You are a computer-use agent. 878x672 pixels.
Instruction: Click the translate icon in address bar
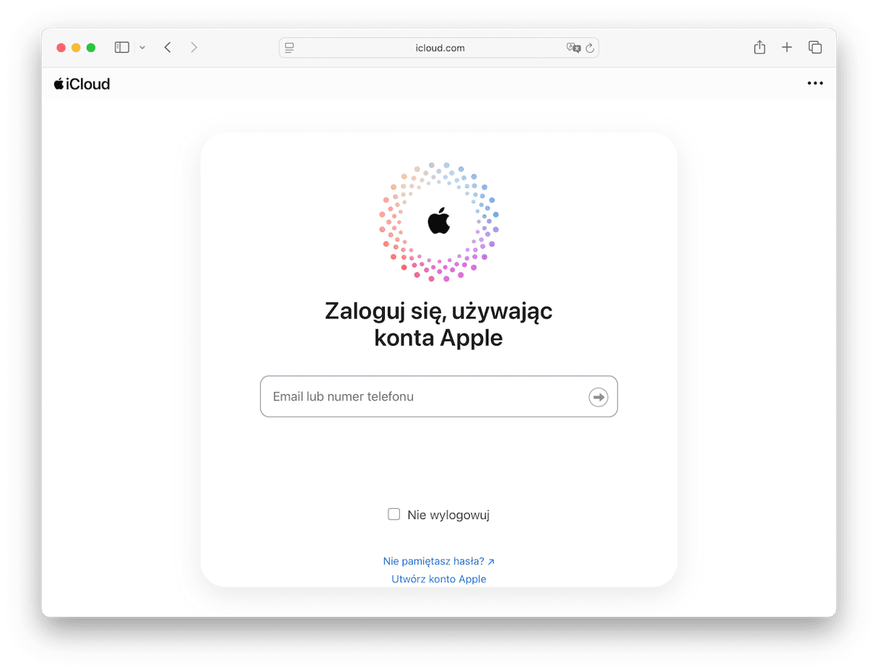coord(573,48)
